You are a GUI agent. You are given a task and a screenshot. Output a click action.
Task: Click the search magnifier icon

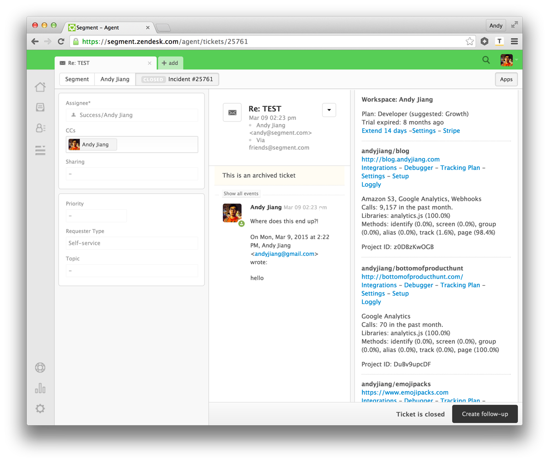pyautogui.click(x=486, y=60)
